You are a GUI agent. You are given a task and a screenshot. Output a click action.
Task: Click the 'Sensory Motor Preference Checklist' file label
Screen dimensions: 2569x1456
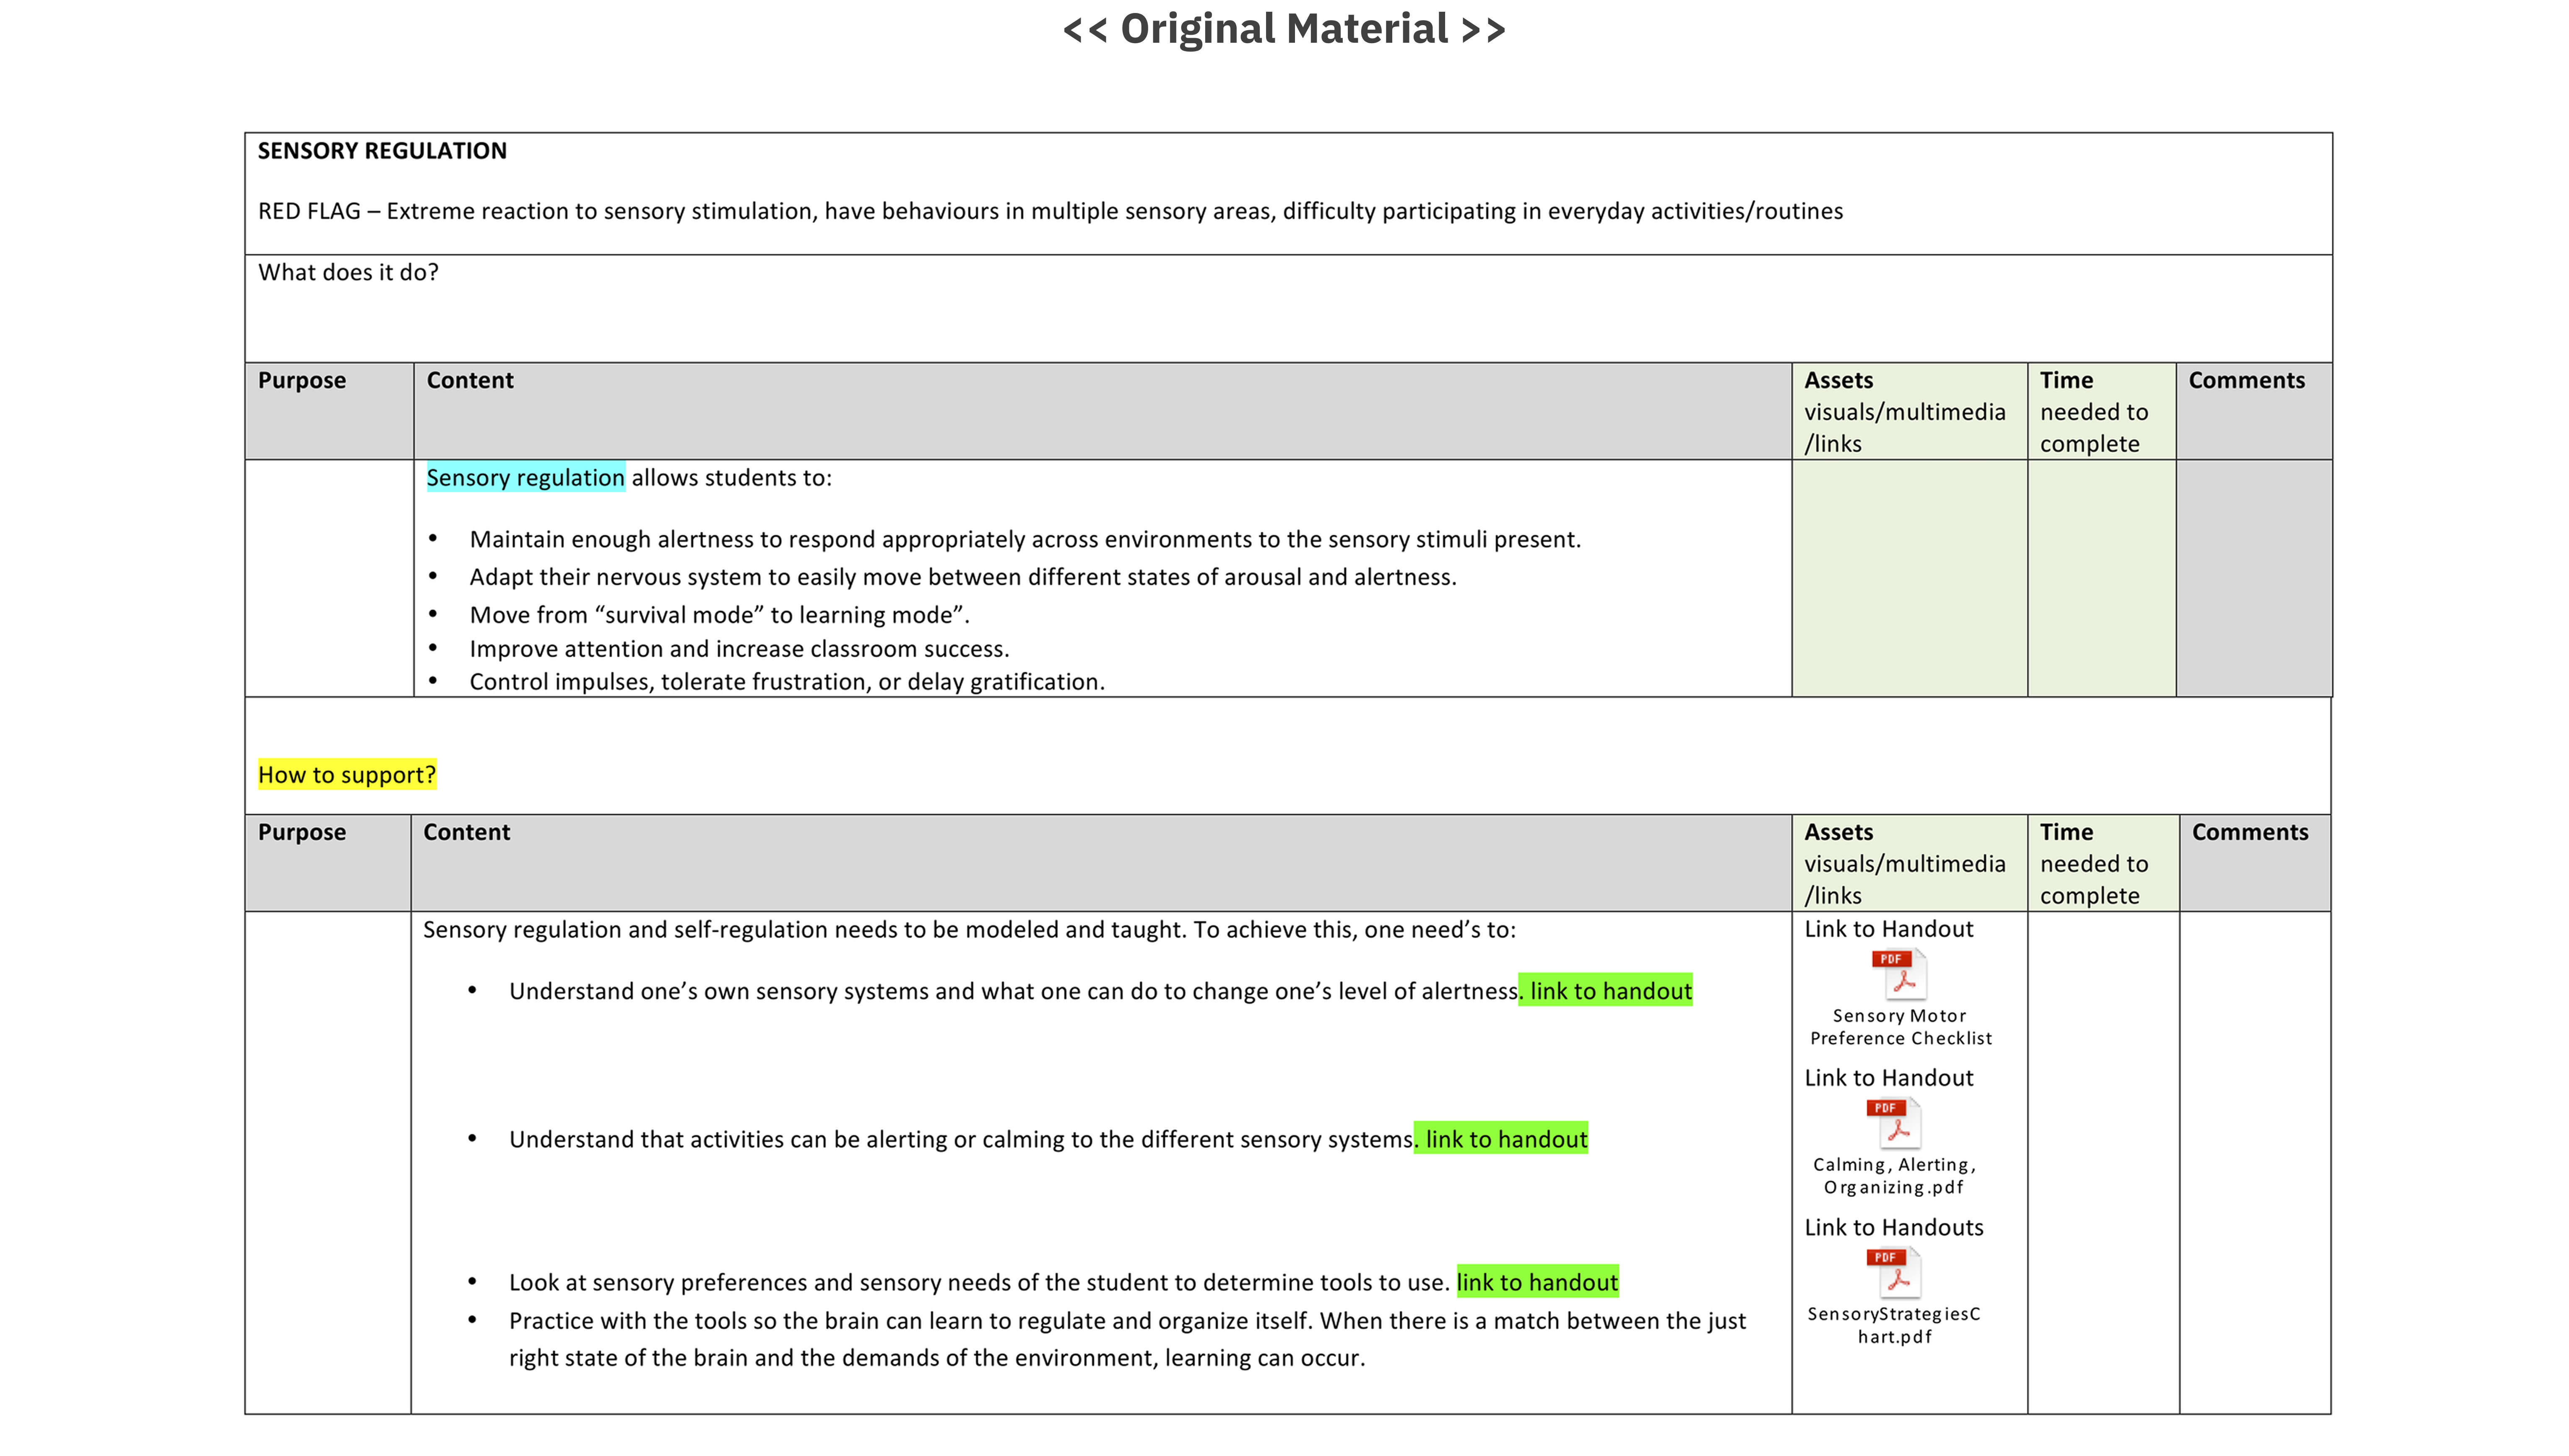1900,1027
